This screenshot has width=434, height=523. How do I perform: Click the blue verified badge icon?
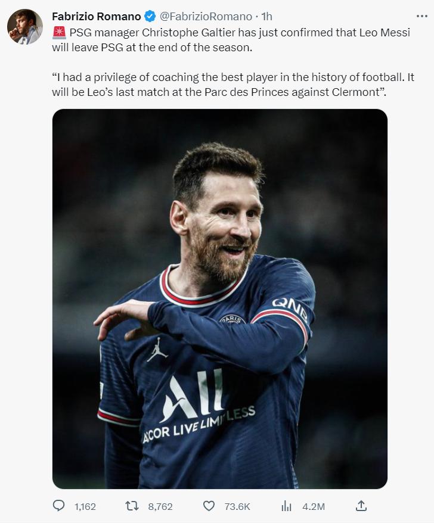coord(150,16)
